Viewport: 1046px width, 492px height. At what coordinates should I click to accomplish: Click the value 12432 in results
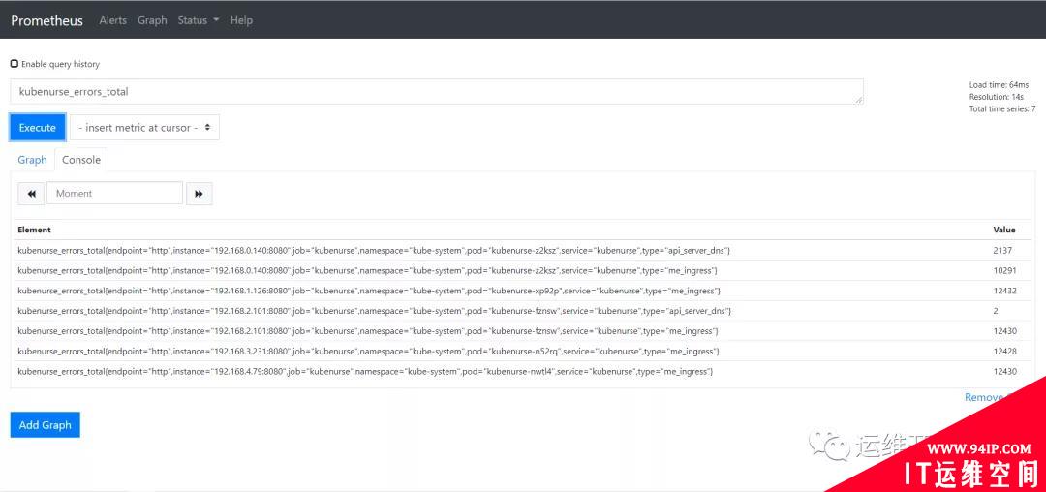point(1004,291)
